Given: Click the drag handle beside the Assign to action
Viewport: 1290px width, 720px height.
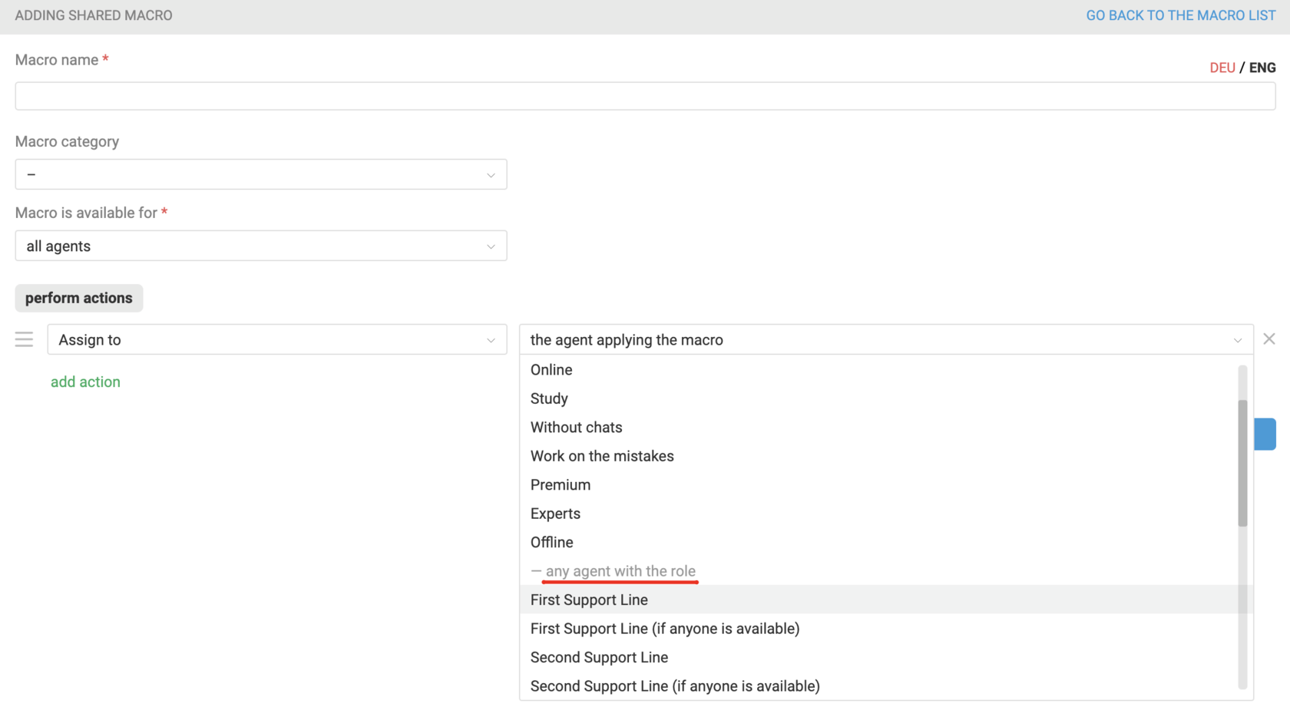Looking at the screenshot, I should click(x=24, y=339).
